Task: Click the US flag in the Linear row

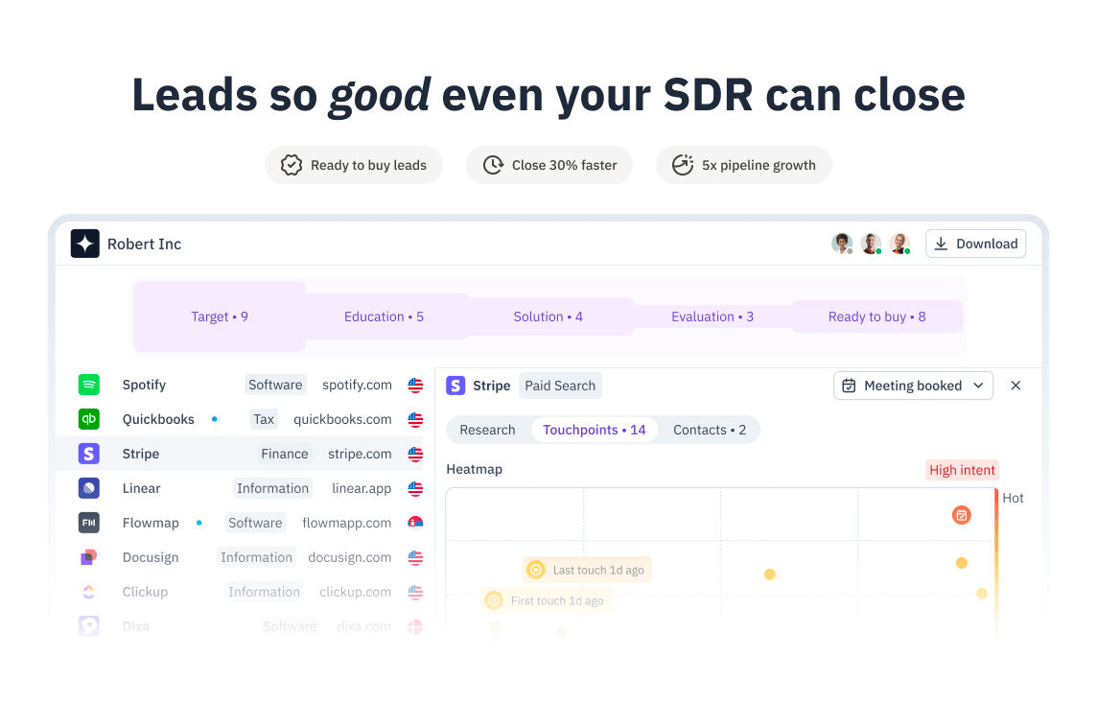Action: [x=415, y=488]
